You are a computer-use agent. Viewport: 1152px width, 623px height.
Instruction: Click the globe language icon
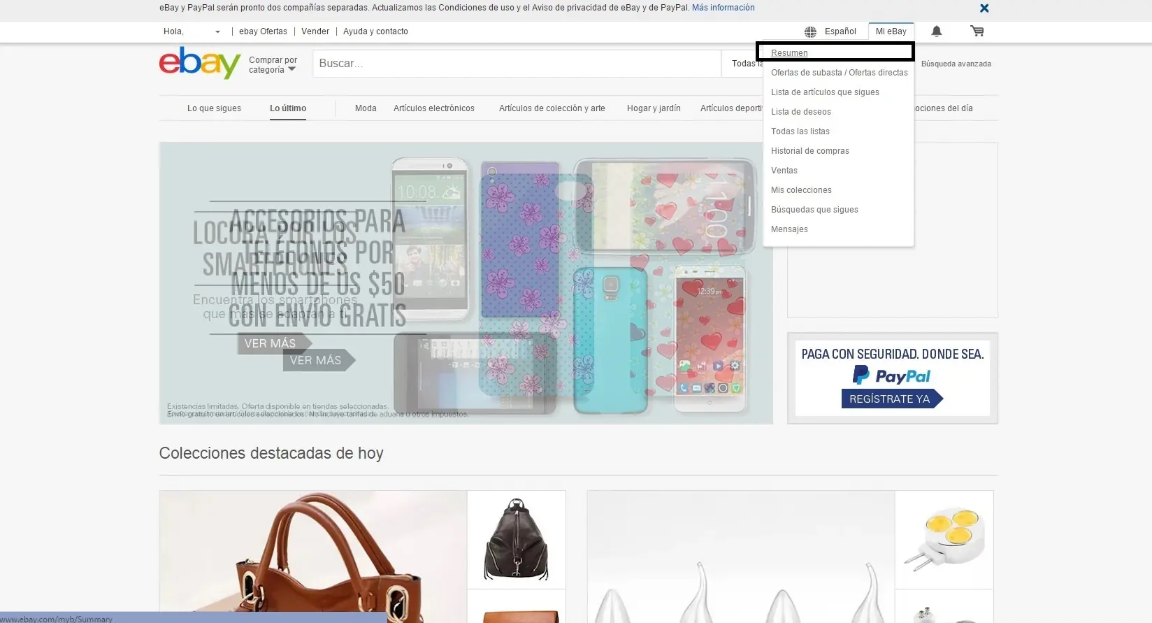tap(810, 31)
